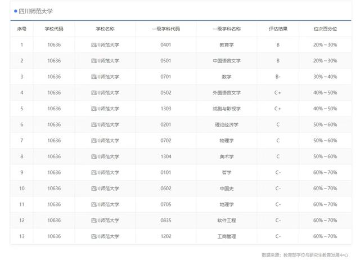Image resolution: width=360 pixels, height=260 pixels.
Task: Select the 戏剧与影视学 subject cell
Action: (x=227, y=109)
